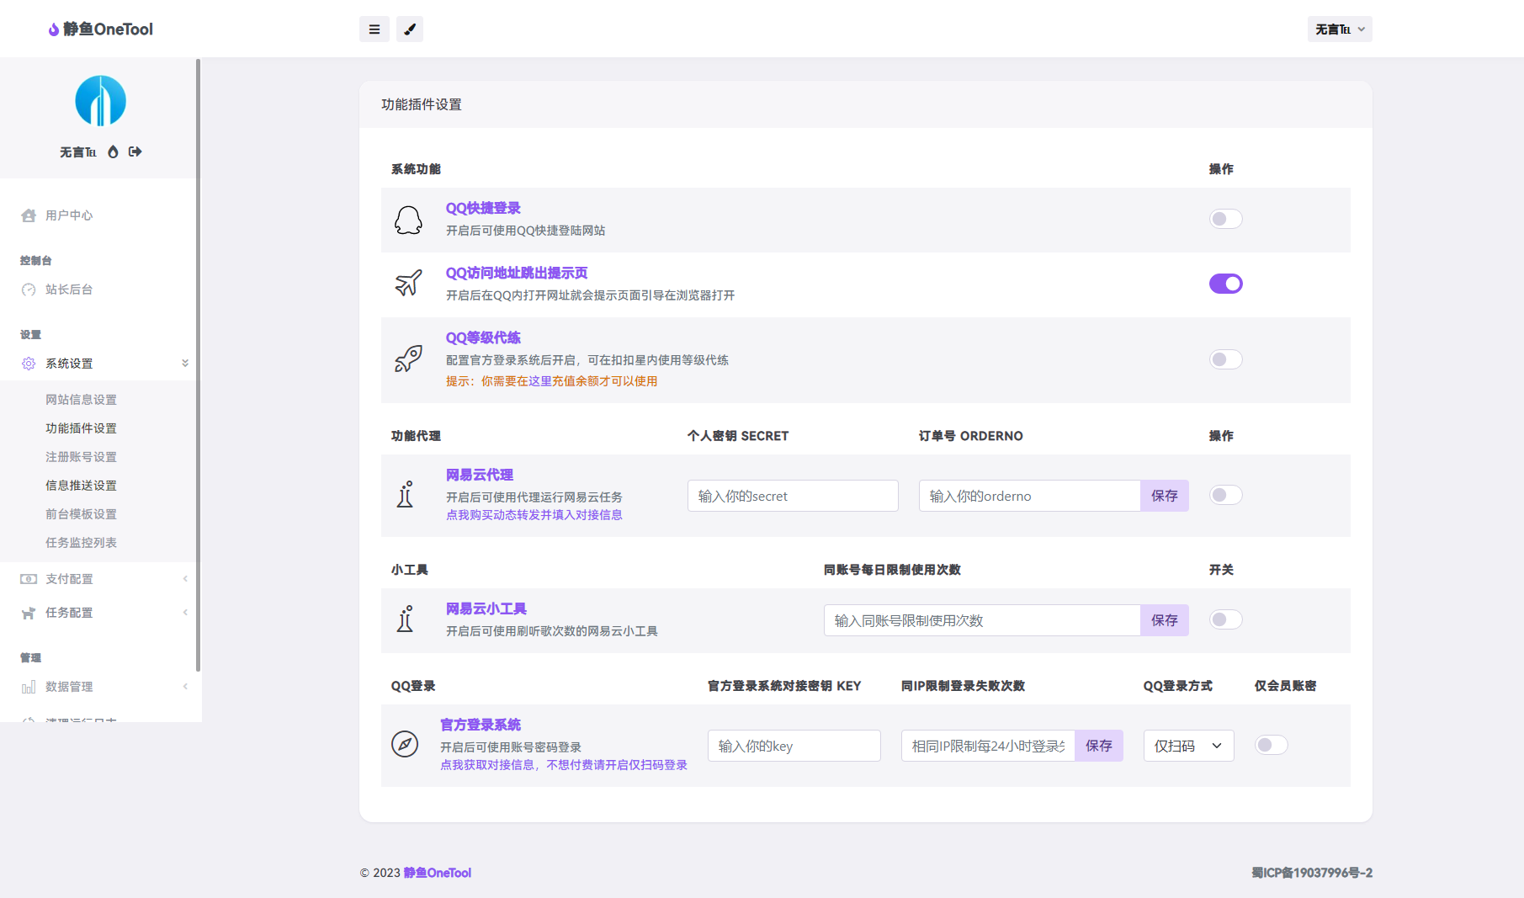This screenshot has height=898, width=1524.
Task: Open 网站信息设置 in sidebar
Action: [81, 400]
